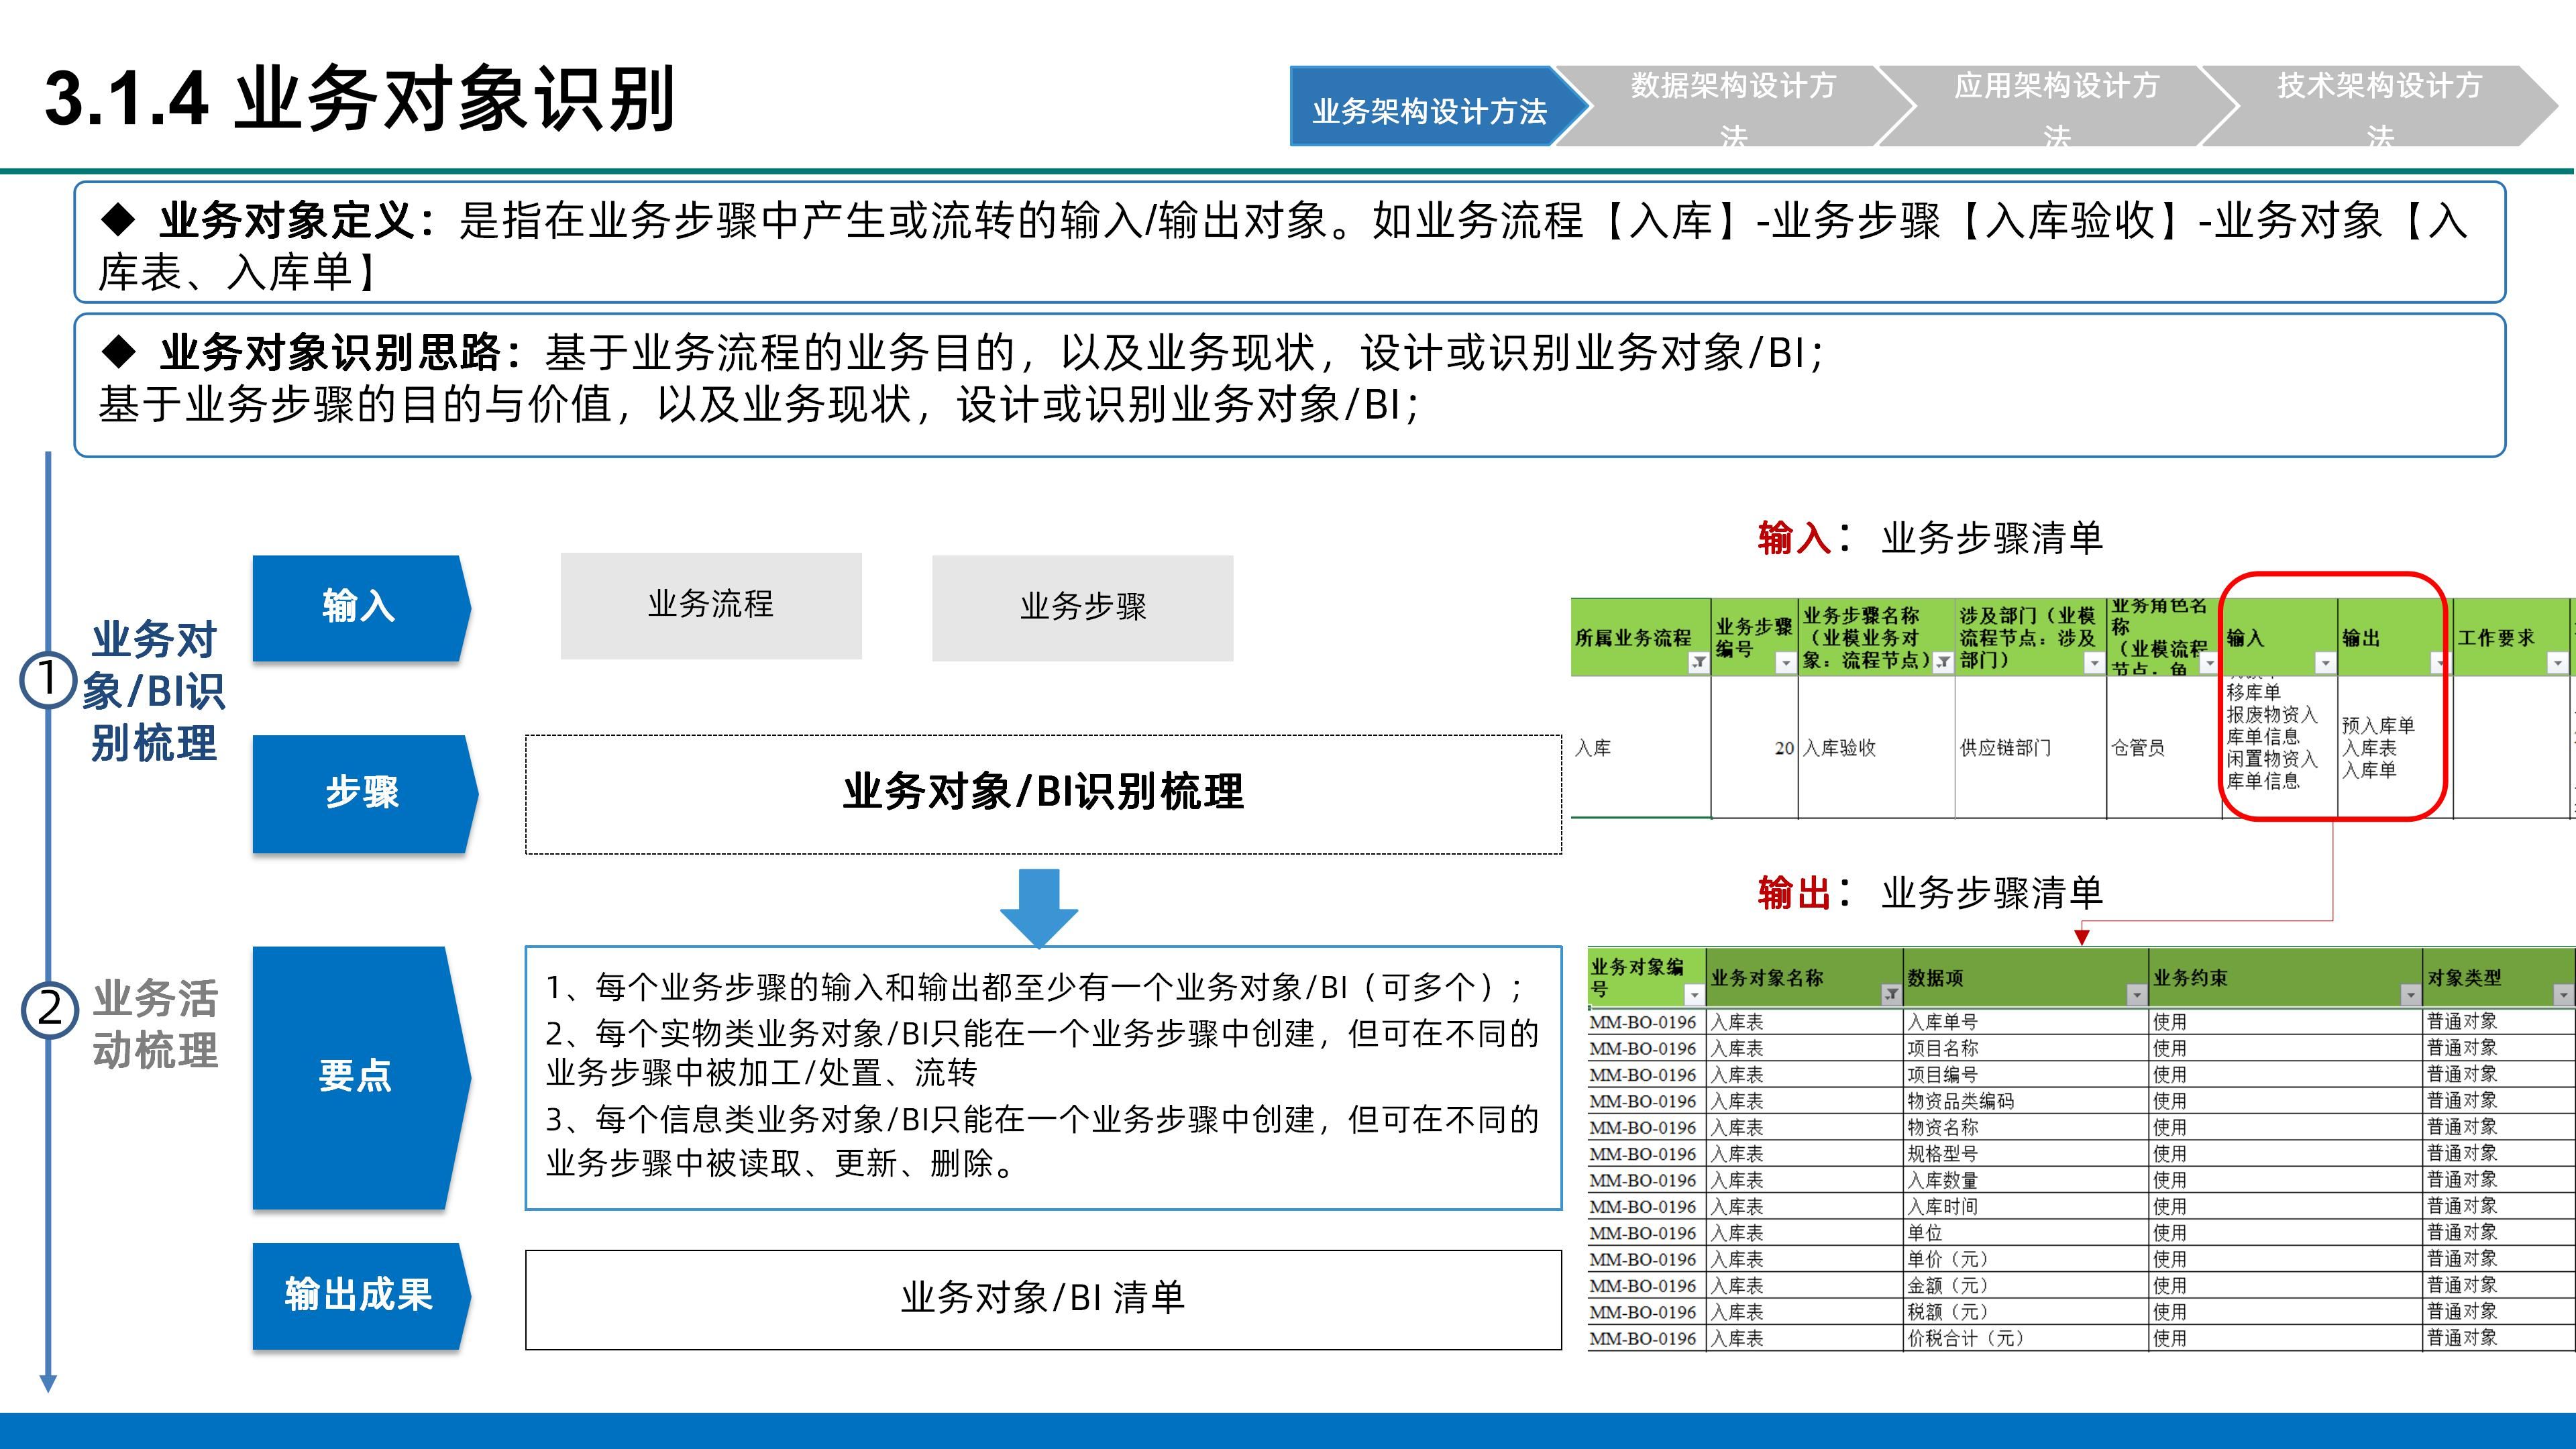Select 普通对象 in the 价税合计 row
Image resolution: width=2576 pixels, height=1449 pixels.
tap(2499, 1338)
